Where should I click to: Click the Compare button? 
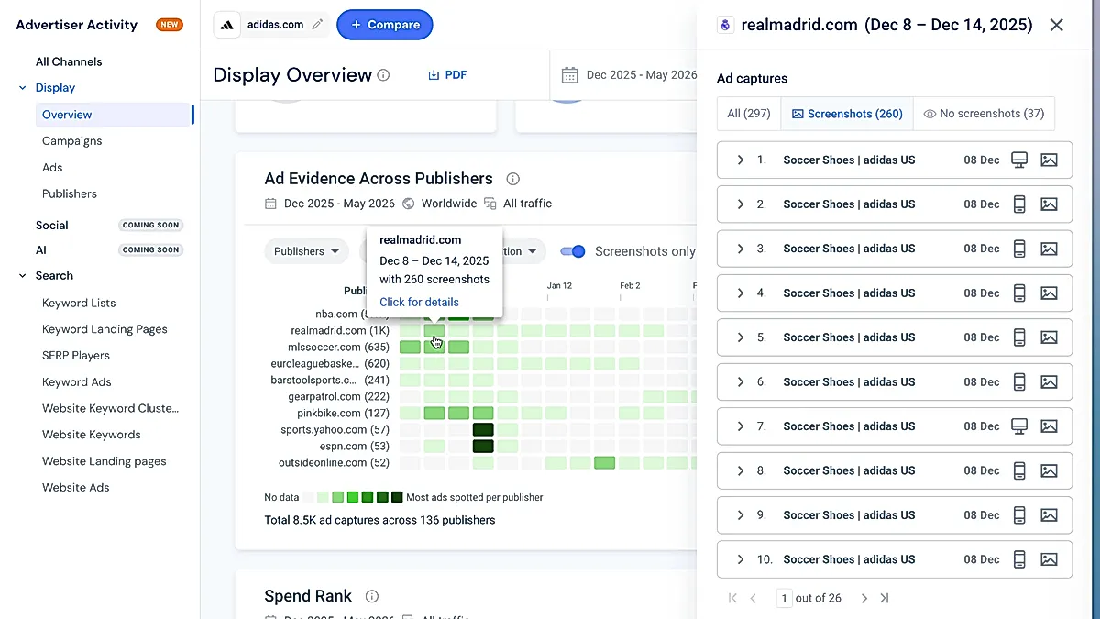pyautogui.click(x=385, y=25)
